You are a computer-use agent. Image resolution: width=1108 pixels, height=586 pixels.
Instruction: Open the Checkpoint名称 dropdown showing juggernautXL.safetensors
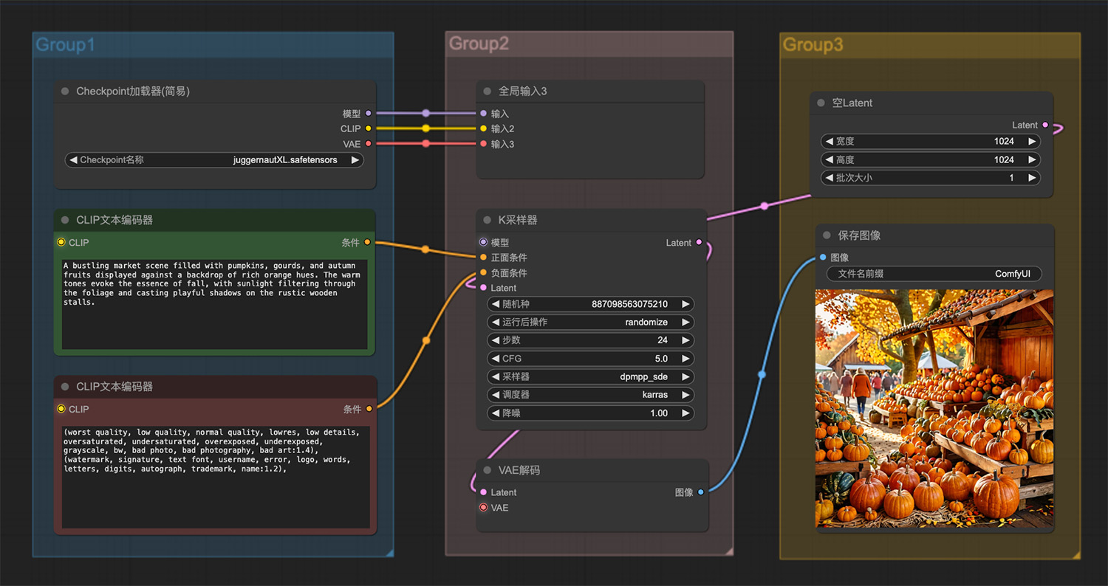(214, 160)
